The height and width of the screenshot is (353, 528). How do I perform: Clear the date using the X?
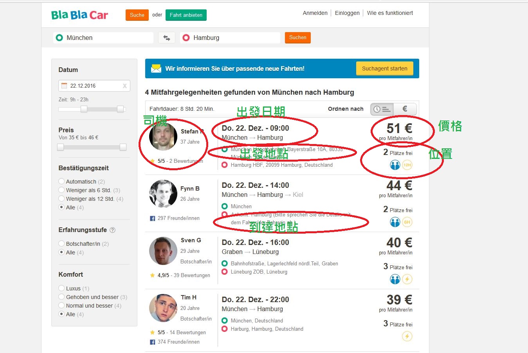pyautogui.click(x=124, y=85)
